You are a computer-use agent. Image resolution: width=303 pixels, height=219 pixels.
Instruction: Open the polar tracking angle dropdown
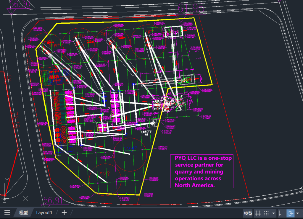click(x=297, y=213)
